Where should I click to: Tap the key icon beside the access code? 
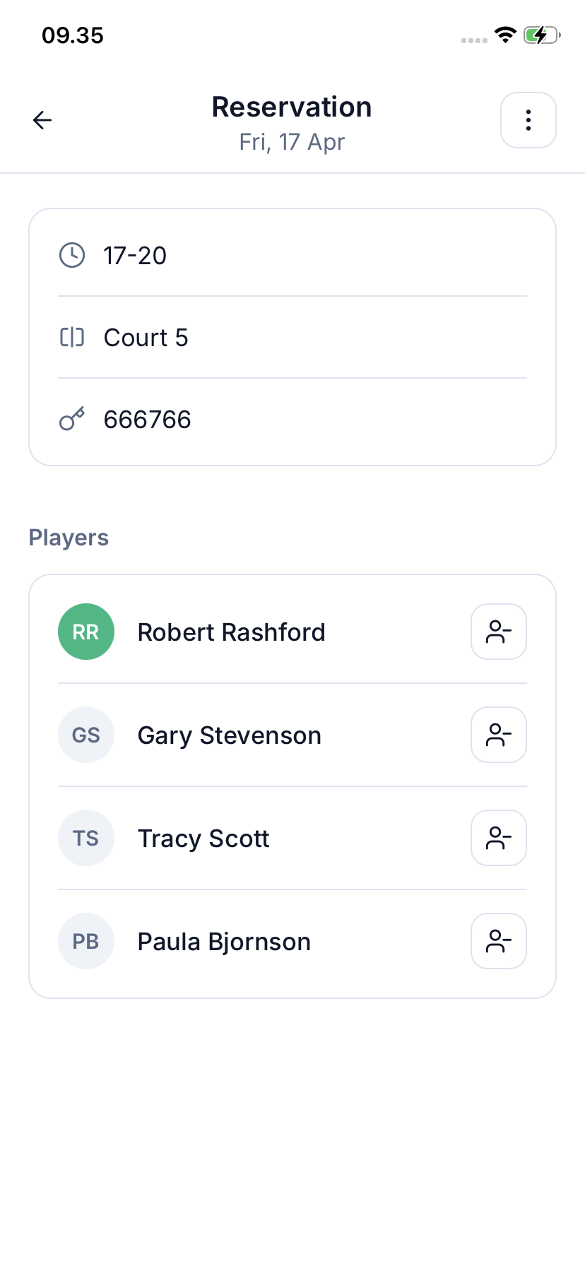tap(72, 420)
